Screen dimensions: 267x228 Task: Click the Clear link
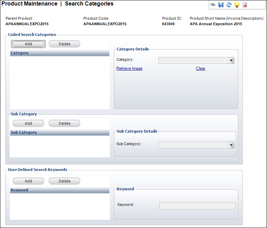[201, 68]
